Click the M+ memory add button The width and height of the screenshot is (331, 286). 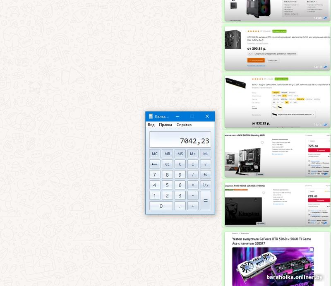193,154
